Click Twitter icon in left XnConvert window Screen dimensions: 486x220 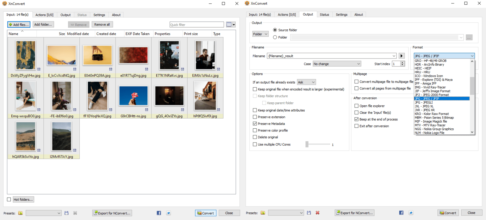pyautogui.click(x=168, y=213)
